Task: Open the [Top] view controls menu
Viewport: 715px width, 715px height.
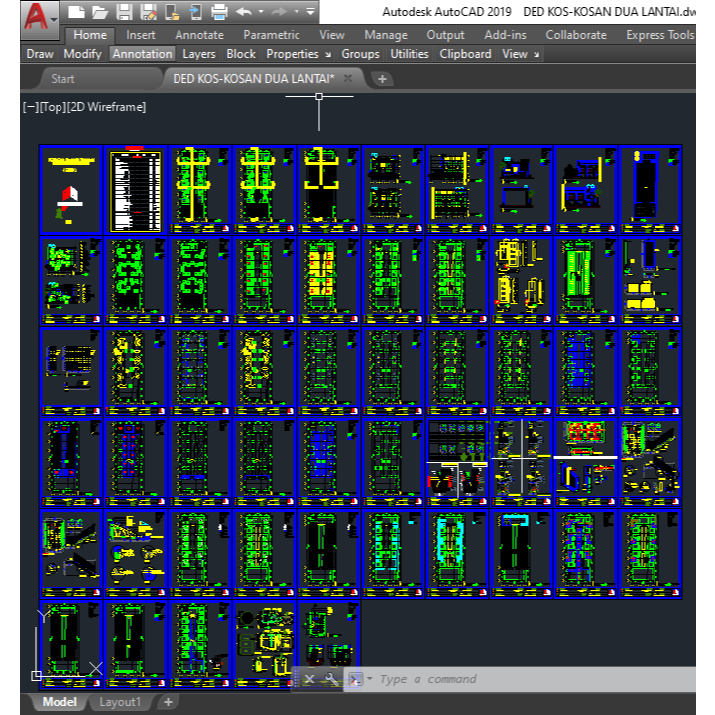Action: pyautogui.click(x=53, y=107)
